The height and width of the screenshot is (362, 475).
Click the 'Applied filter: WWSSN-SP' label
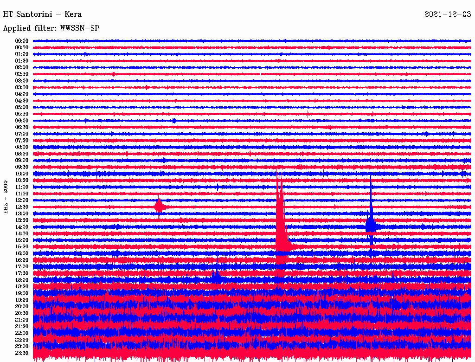[x=51, y=28]
